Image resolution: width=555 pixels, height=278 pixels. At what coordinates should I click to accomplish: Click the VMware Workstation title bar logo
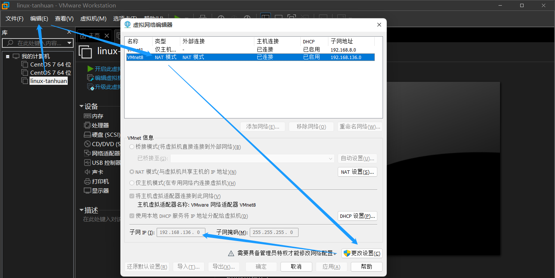coord(6,6)
